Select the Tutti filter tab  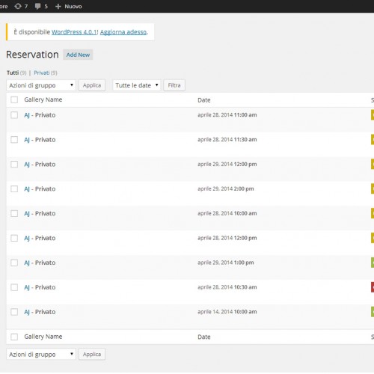click(13, 73)
